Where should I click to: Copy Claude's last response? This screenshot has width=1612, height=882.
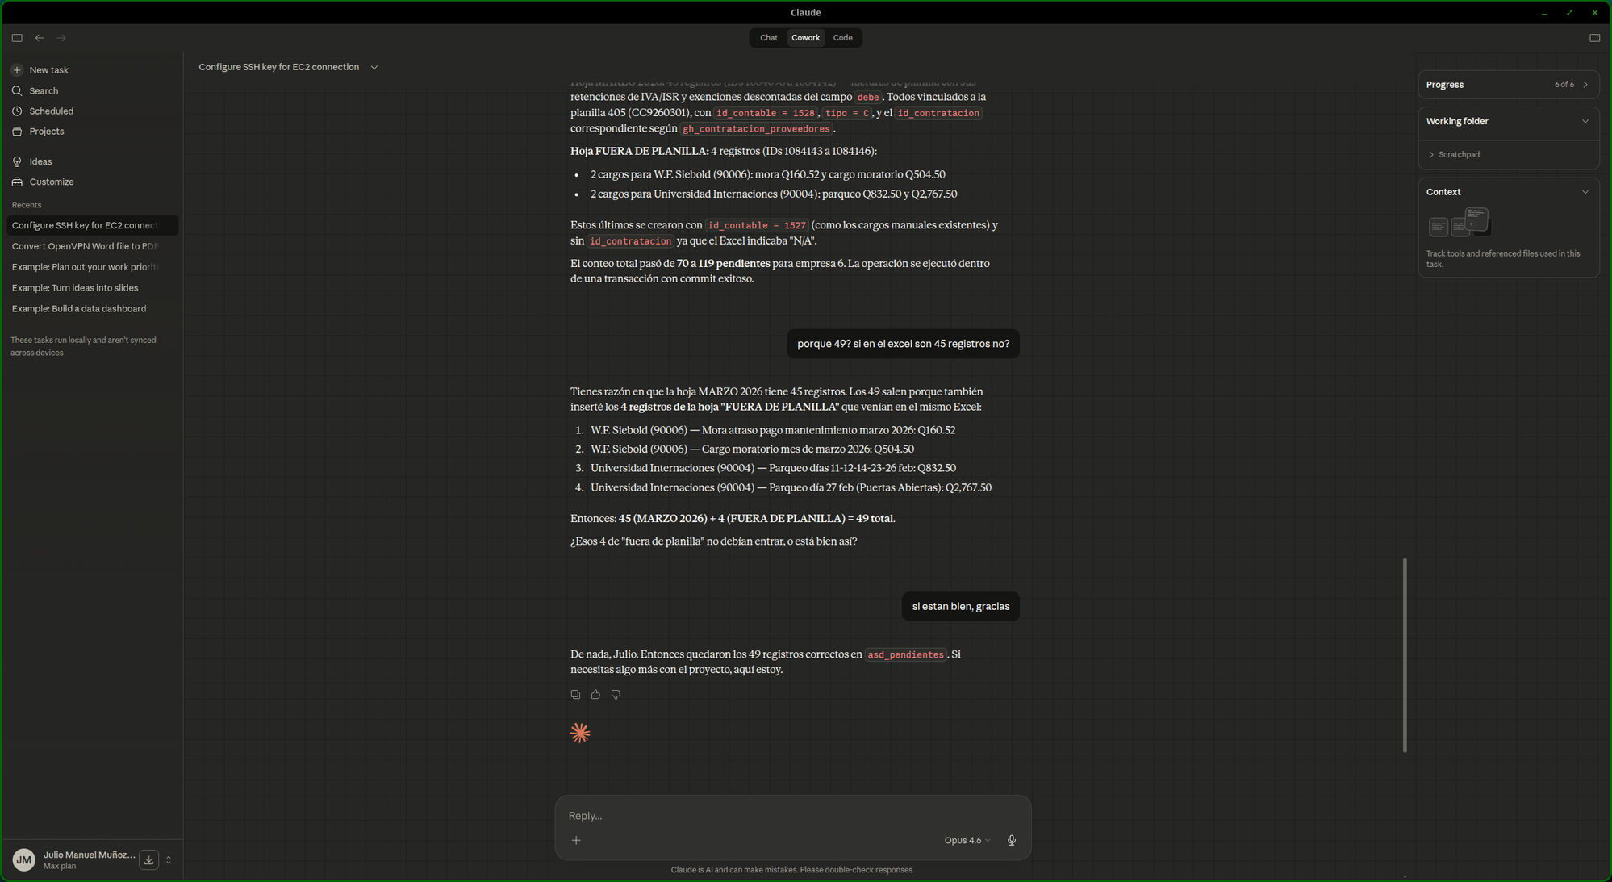pyautogui.click(x=575, y=694)
